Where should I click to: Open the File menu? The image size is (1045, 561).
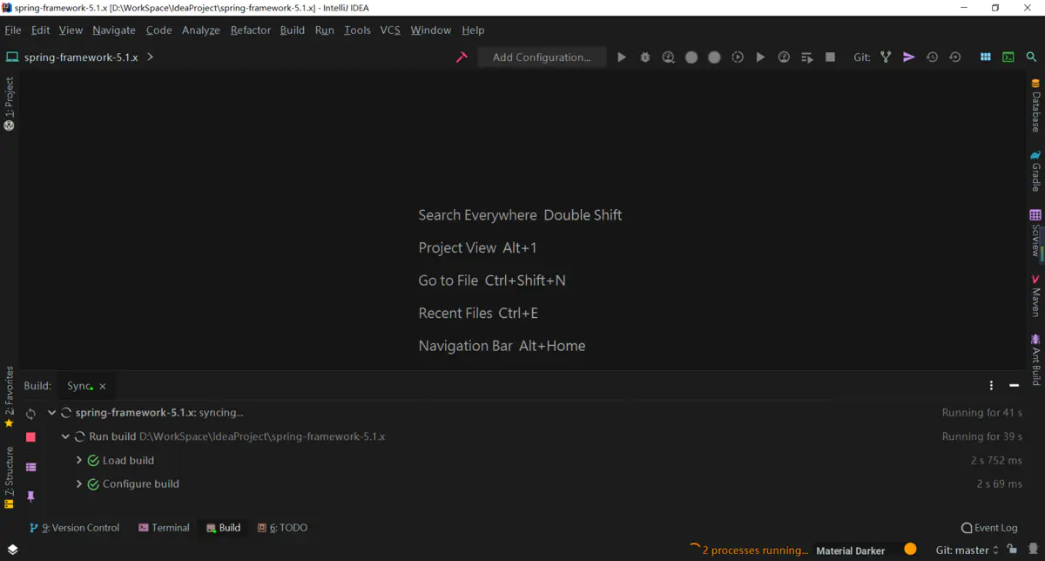[x=13, y=30]
